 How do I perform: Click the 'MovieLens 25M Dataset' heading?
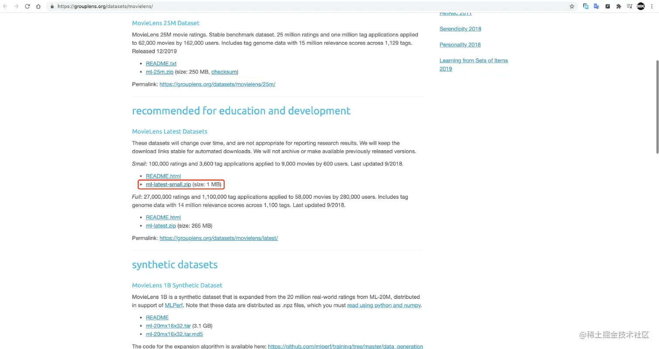pyautogui.click(x=166, y=23)
